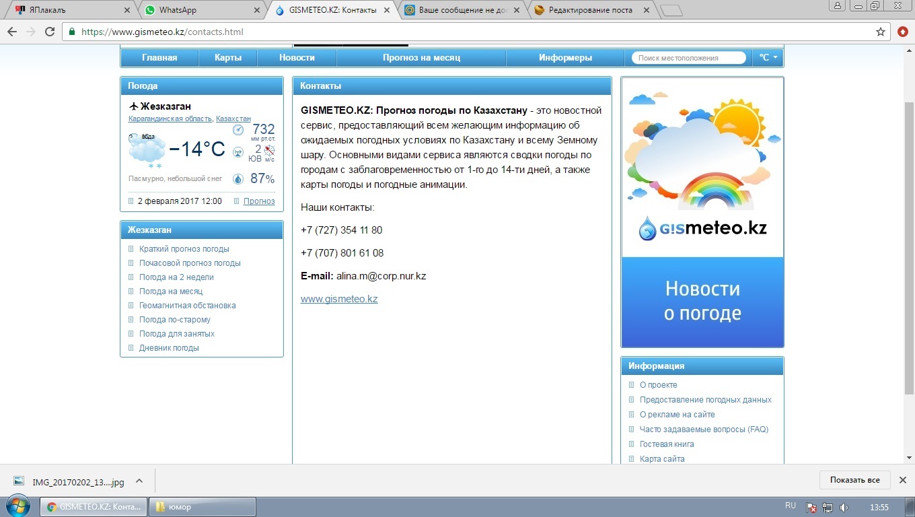915x517 pixels.
Task: Click the network tray icon
Action: tap(828, 508)
